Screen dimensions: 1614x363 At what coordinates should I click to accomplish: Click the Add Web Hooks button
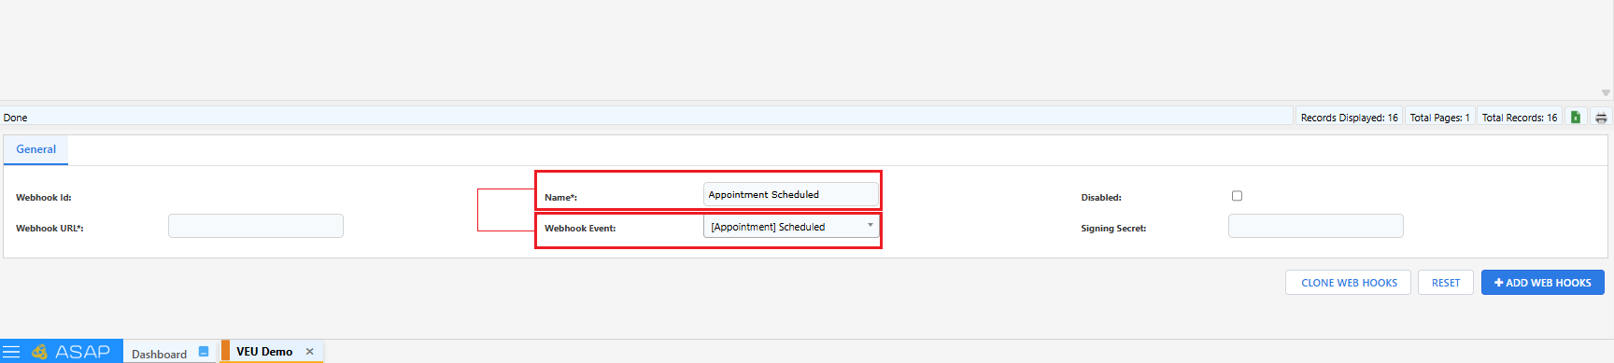click(x=1542, y=283)
